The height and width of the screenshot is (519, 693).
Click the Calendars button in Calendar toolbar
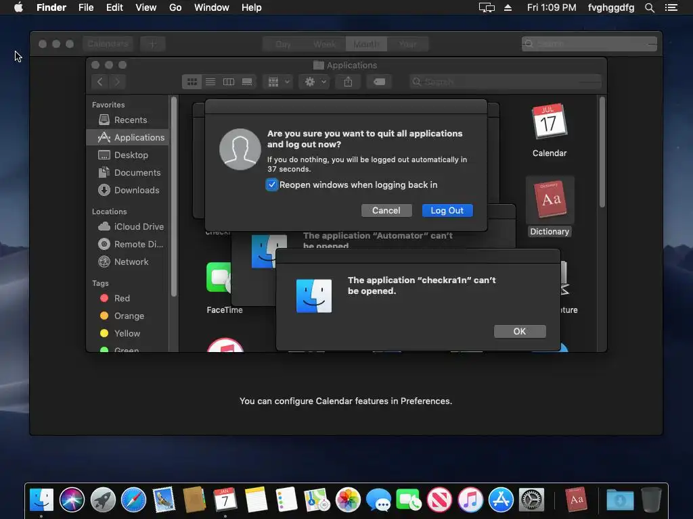click(108, 44)
